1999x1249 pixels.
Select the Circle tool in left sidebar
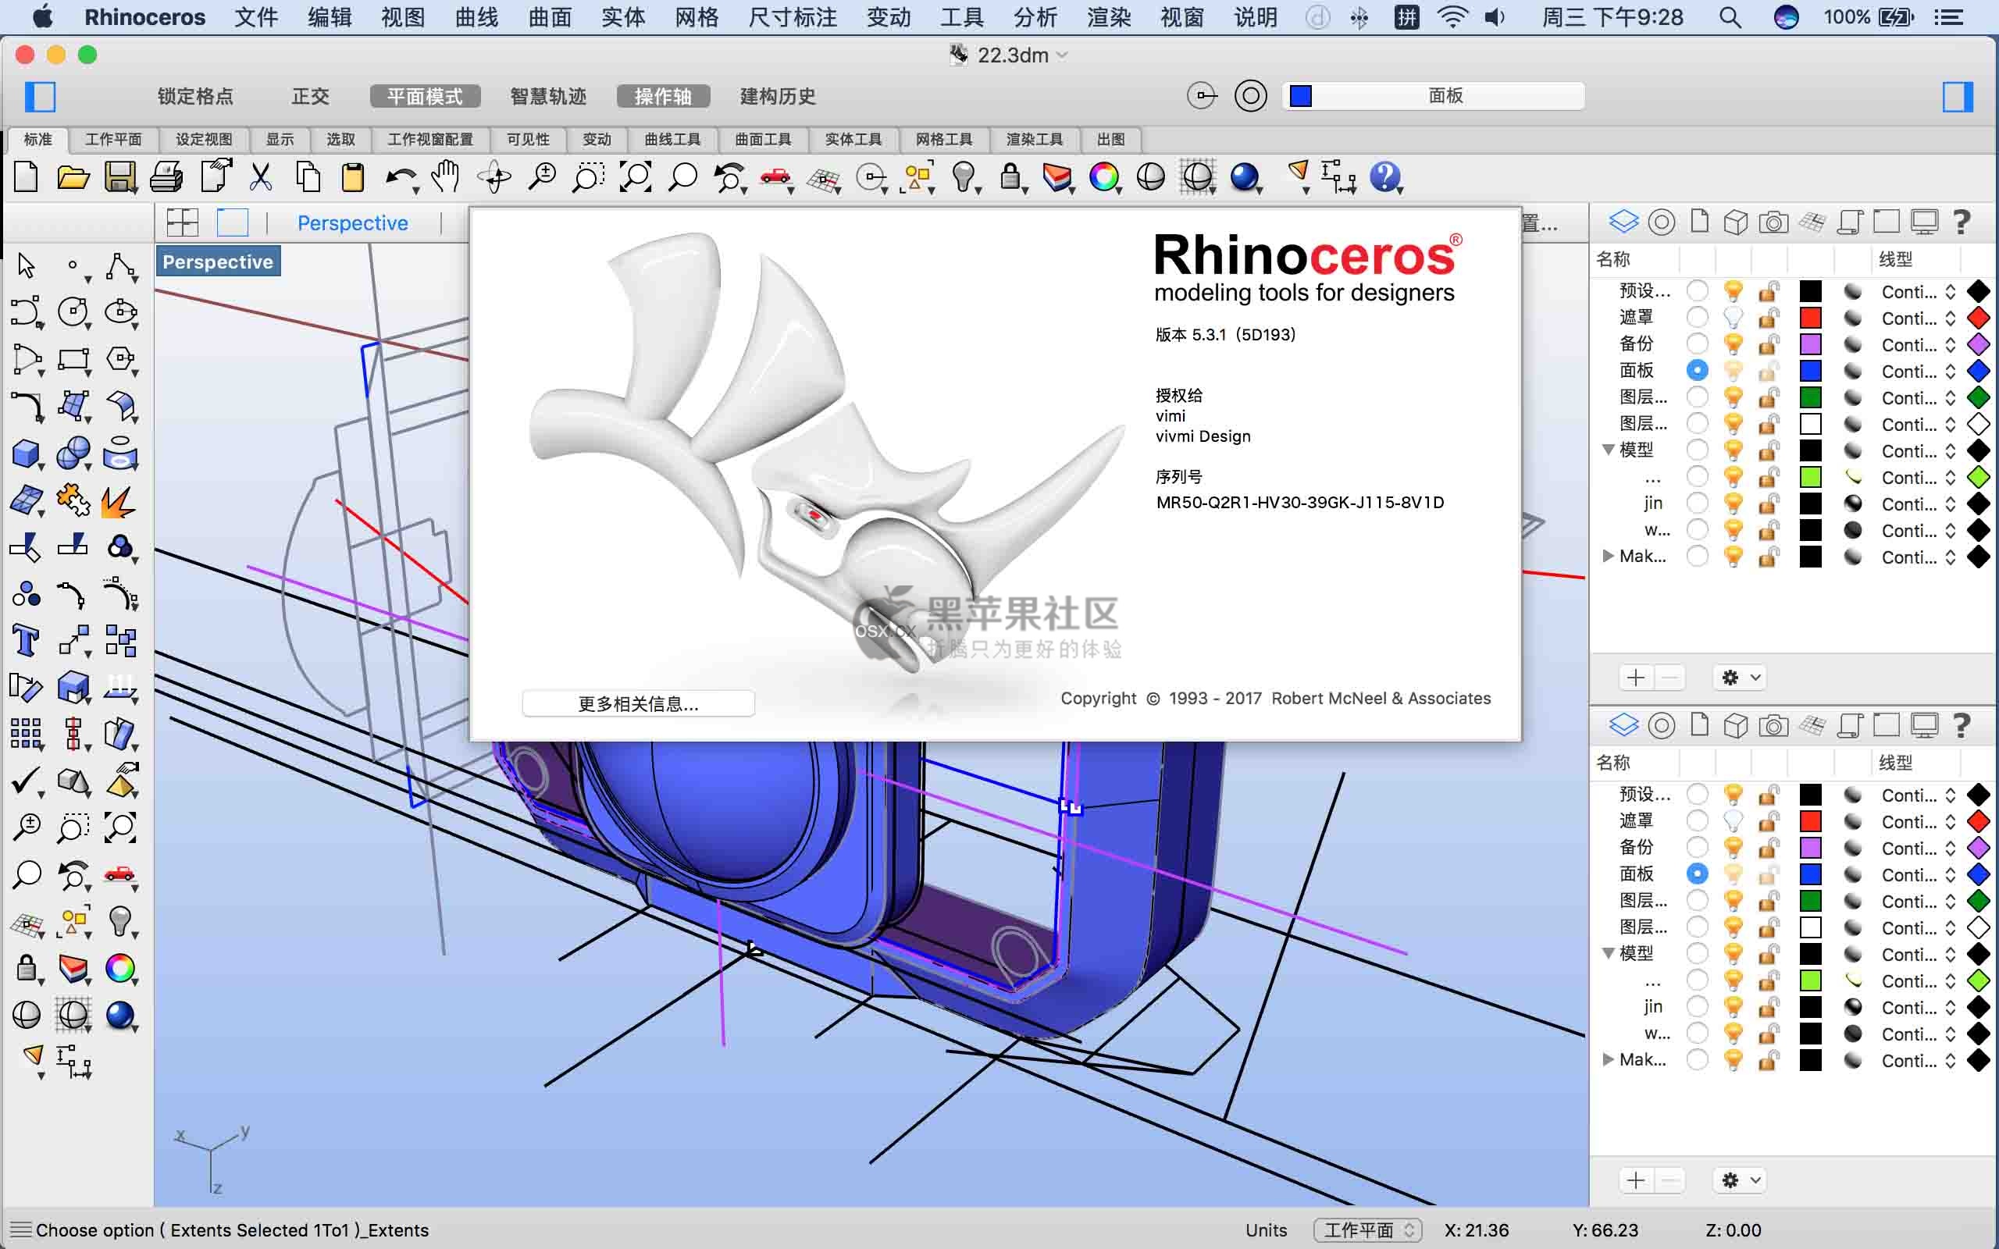(73, 312)
